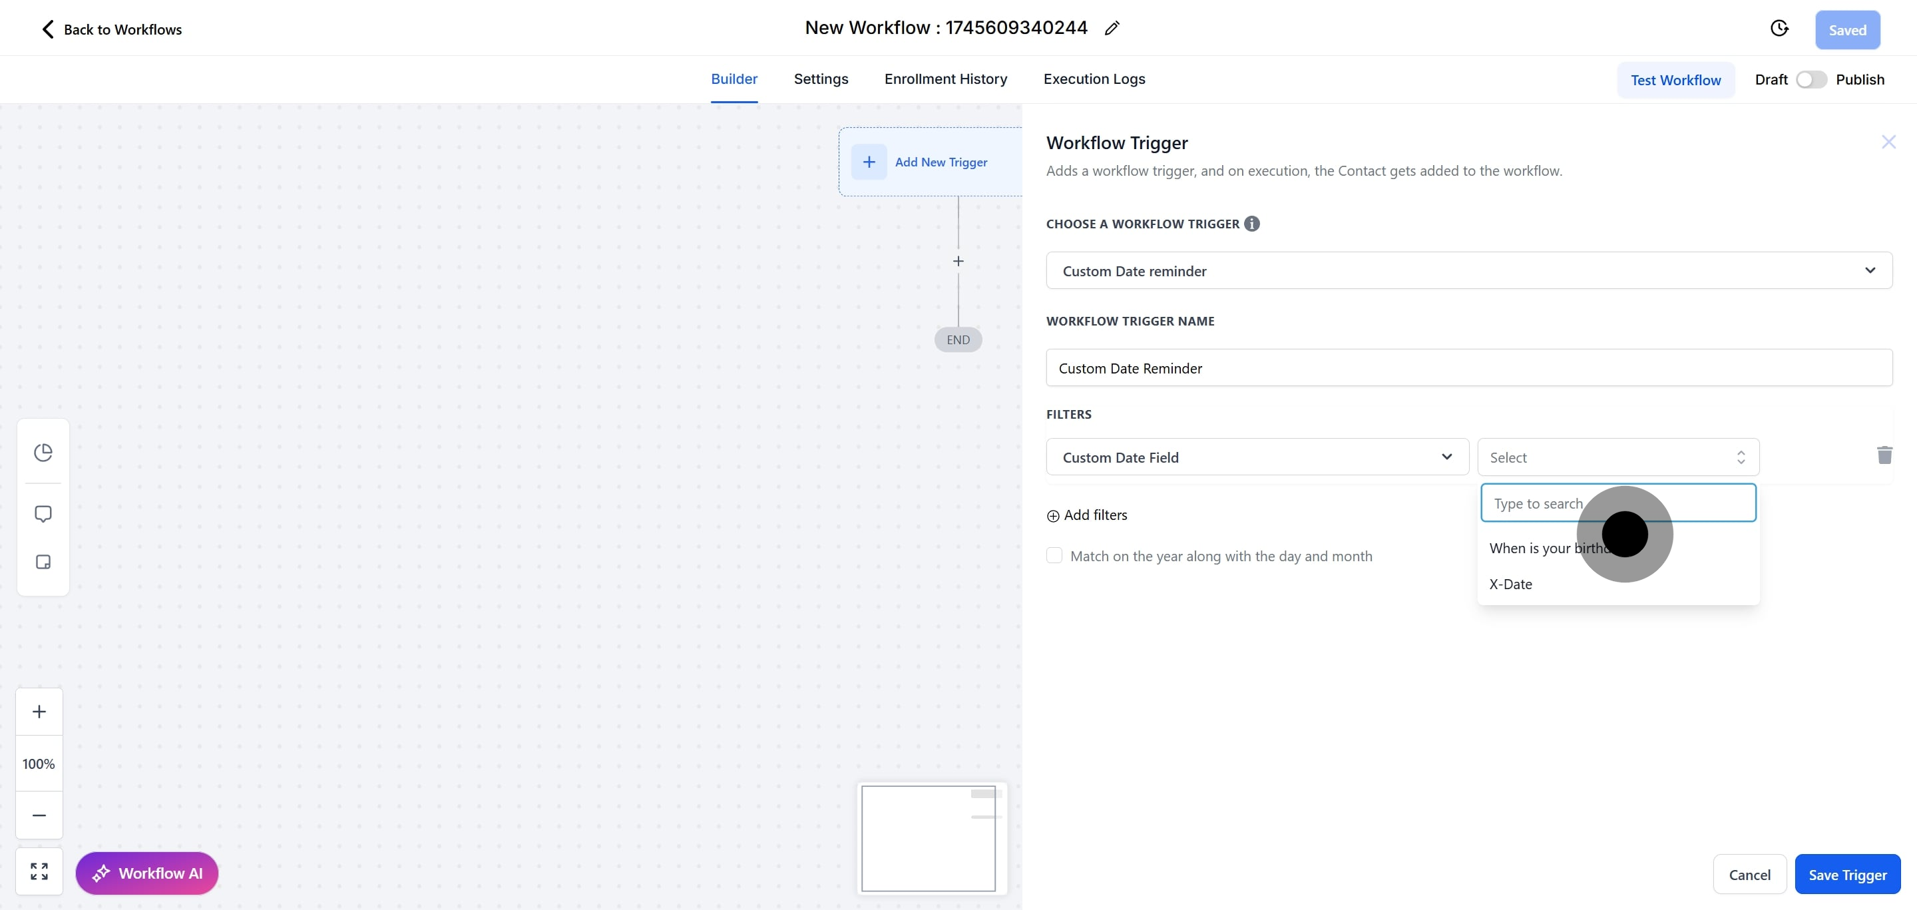This screenshot has height=910, width=1917.
Task: Toggle the Draft/Publish switch
Action: (x=1810, y=80)
